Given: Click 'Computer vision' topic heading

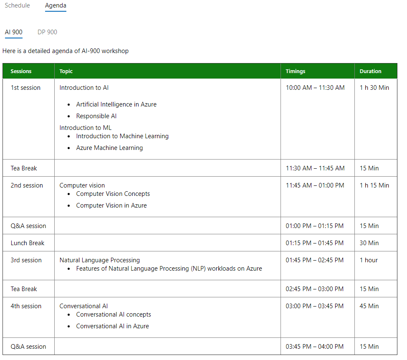Looking at the screenshot, I should (82, 185).
